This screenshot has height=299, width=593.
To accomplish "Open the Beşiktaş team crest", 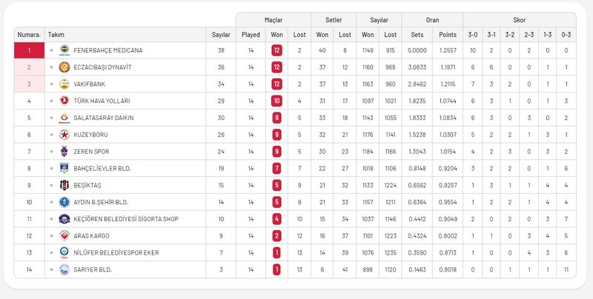I will click(64, 185).
